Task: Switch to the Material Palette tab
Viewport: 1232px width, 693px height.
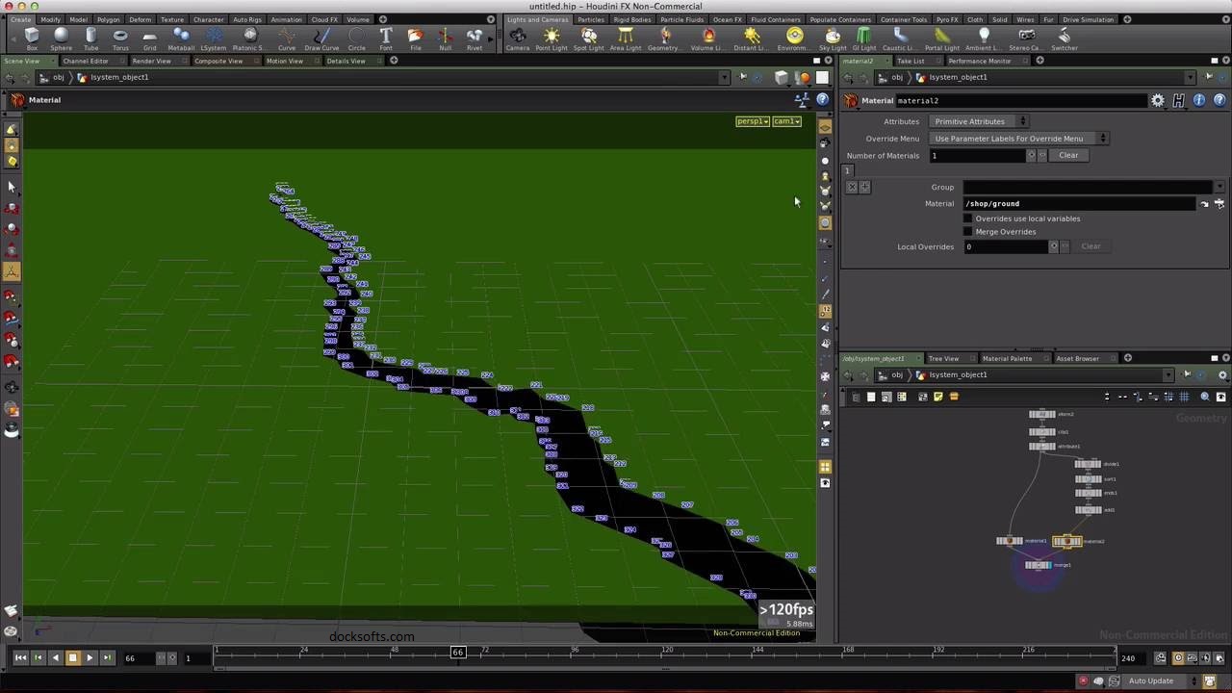Action: pyautogui.click(x=1007, y=358)
